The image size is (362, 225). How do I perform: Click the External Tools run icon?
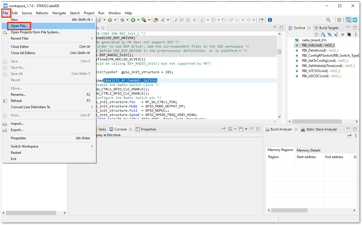144,20
